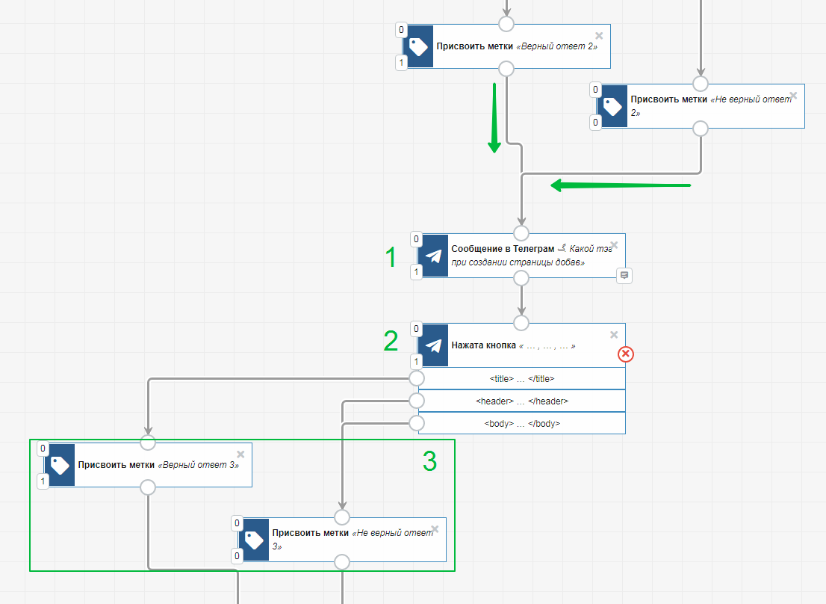
Task: Remove the «Верный ответ 2» block
Action: tap(599, 35)
